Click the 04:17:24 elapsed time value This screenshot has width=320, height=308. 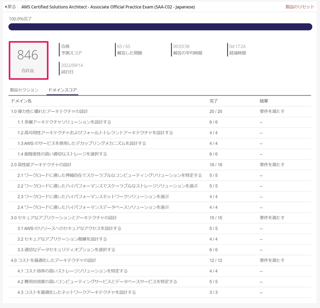click(x=237, y=46)
